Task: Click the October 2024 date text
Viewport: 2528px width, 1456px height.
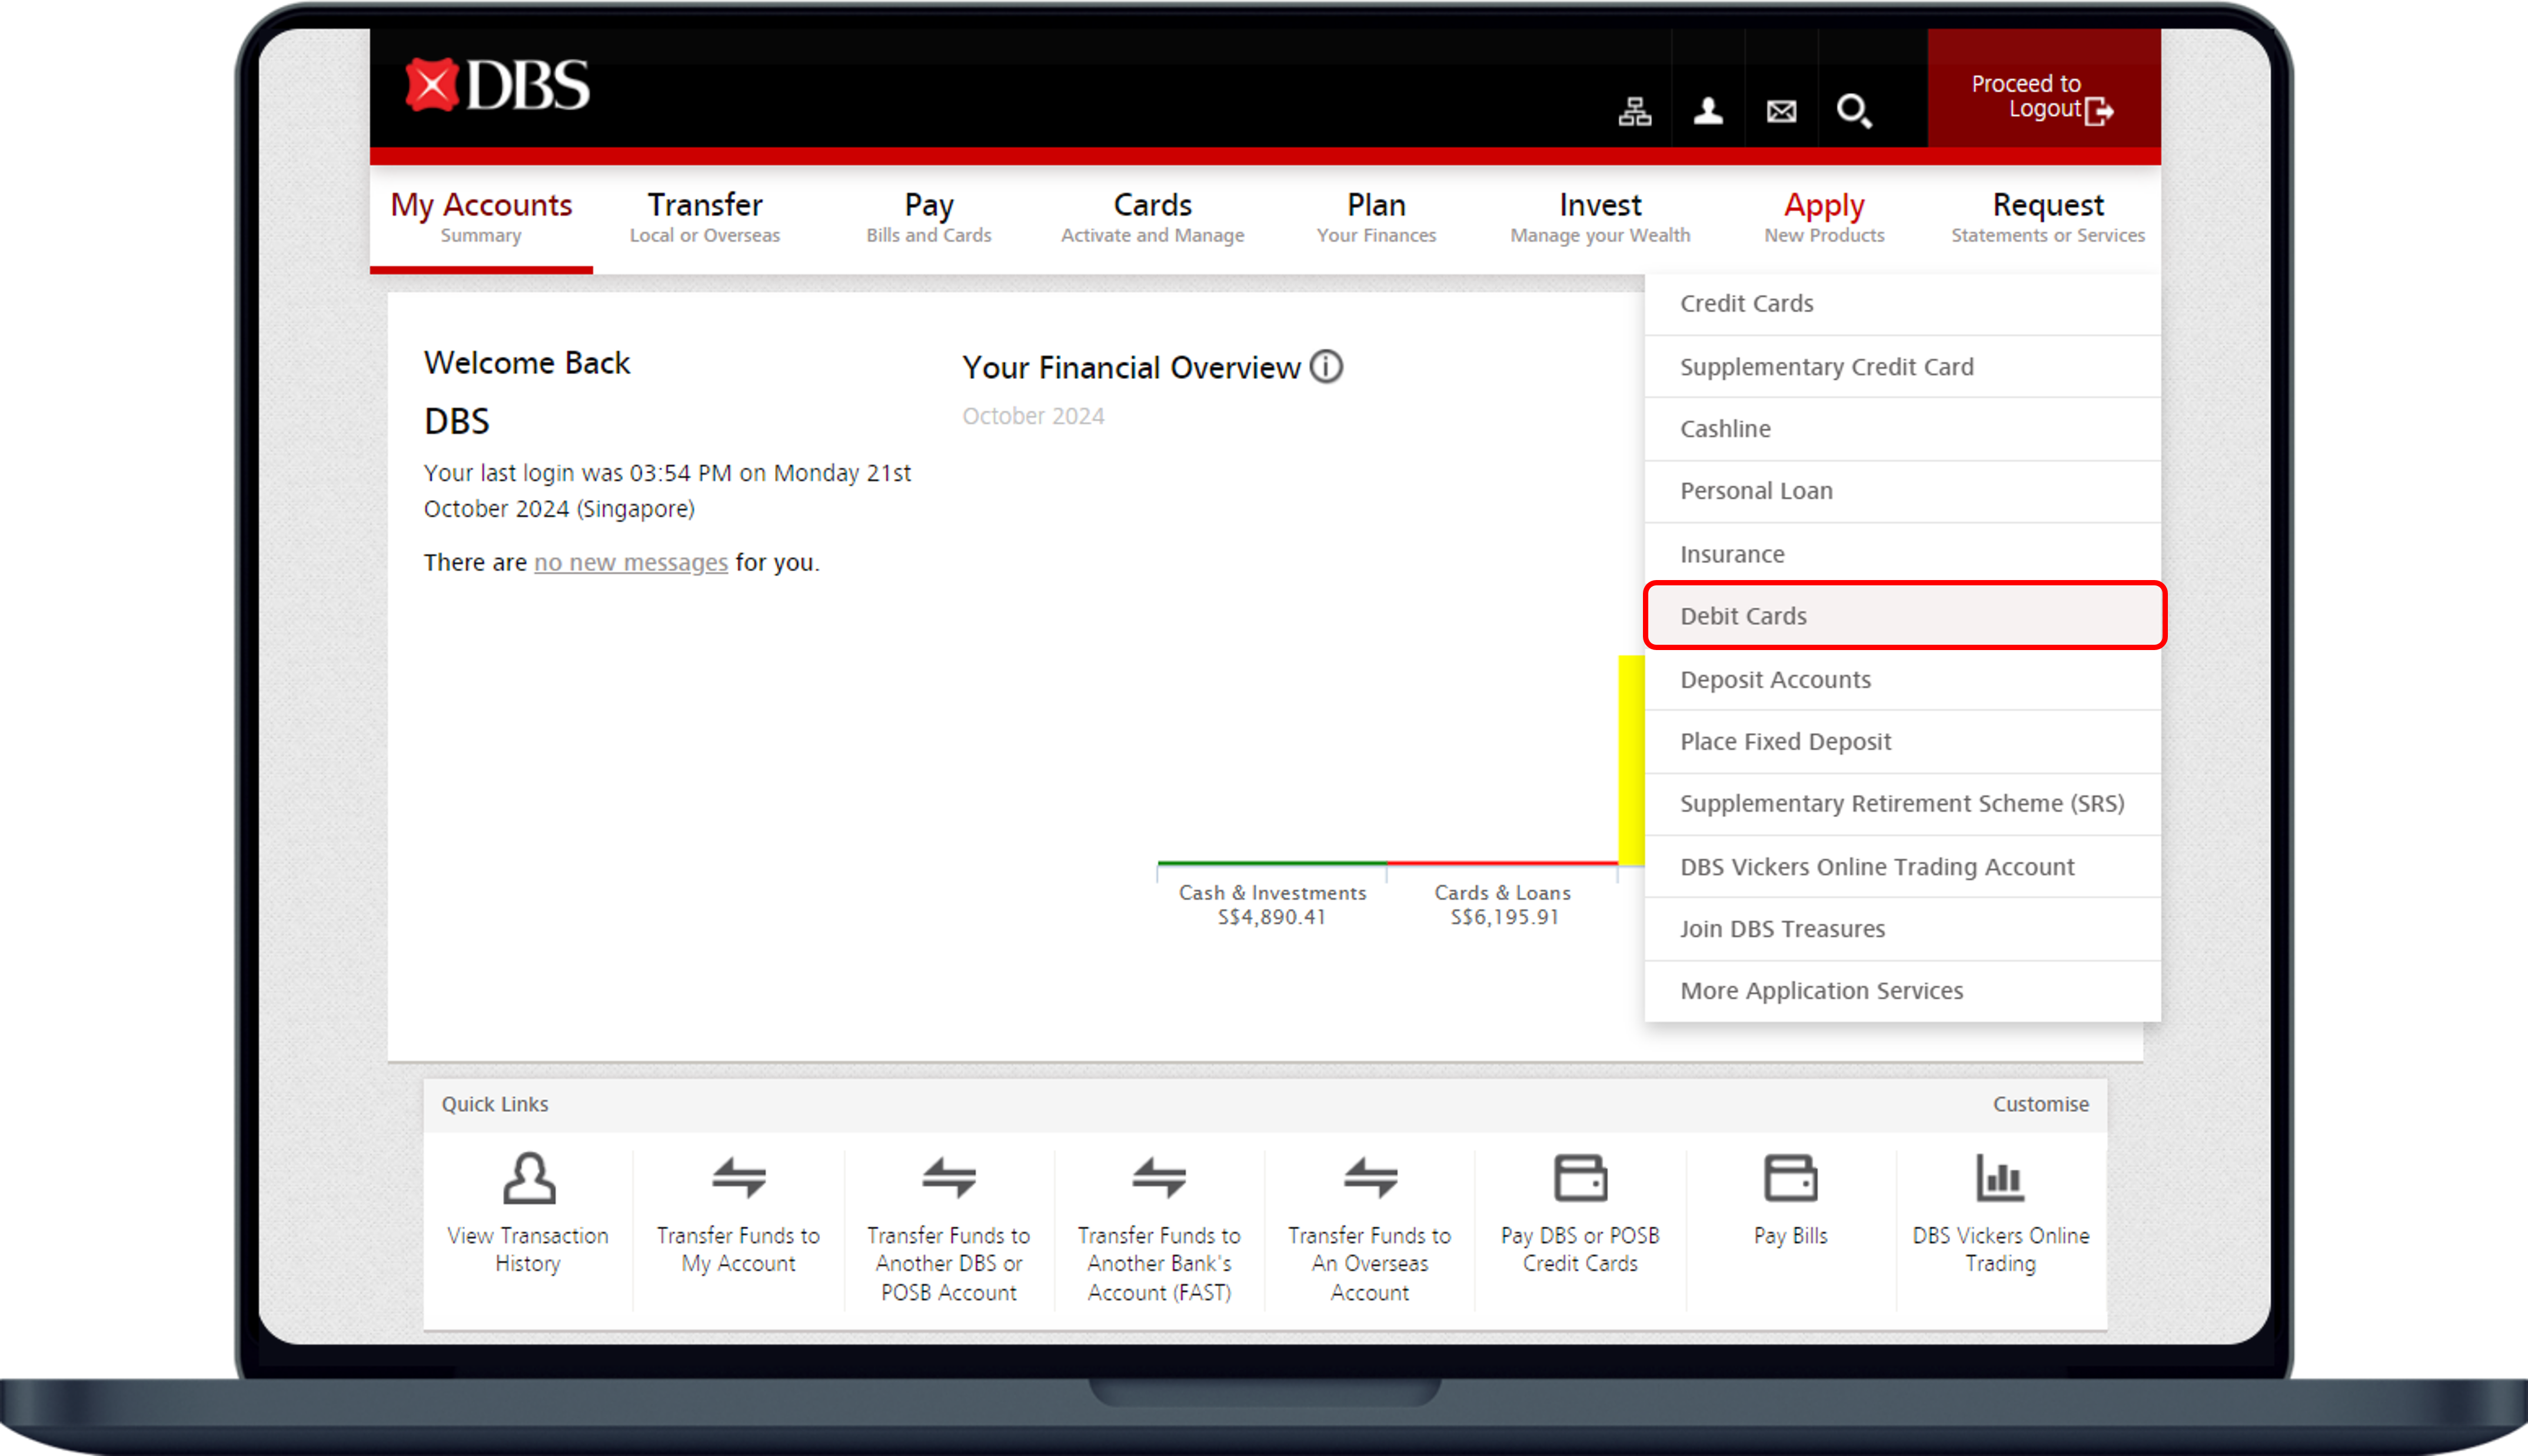Action: pyautogui.click(x=1033, y=416)
